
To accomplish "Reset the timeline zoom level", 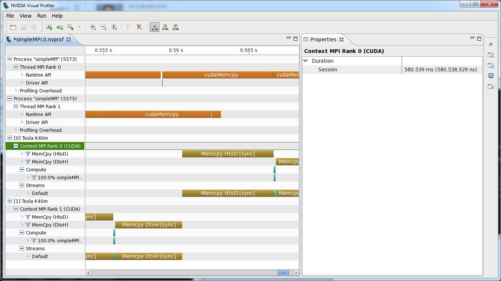I will tap(114, 27).
